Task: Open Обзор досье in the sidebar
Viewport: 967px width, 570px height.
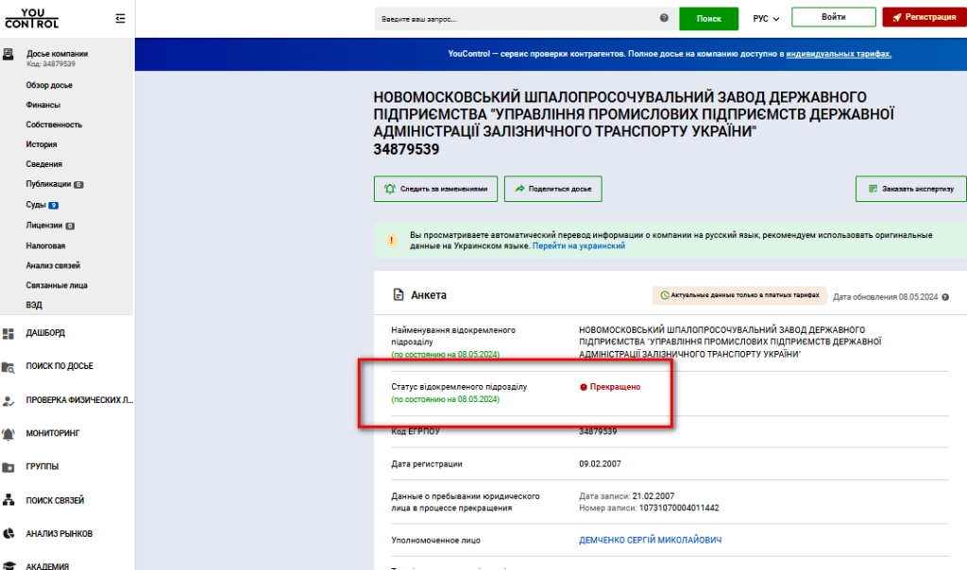Action: 49,85
